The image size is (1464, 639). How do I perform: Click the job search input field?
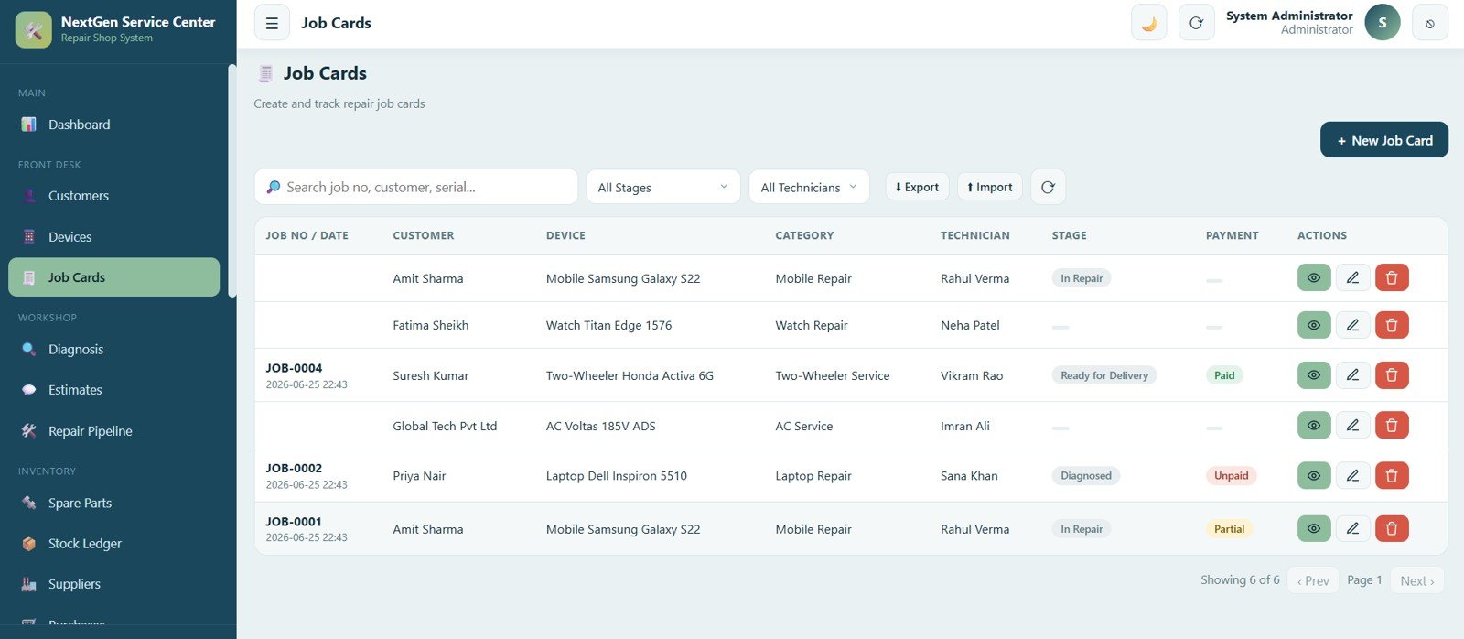coord(416,187)
